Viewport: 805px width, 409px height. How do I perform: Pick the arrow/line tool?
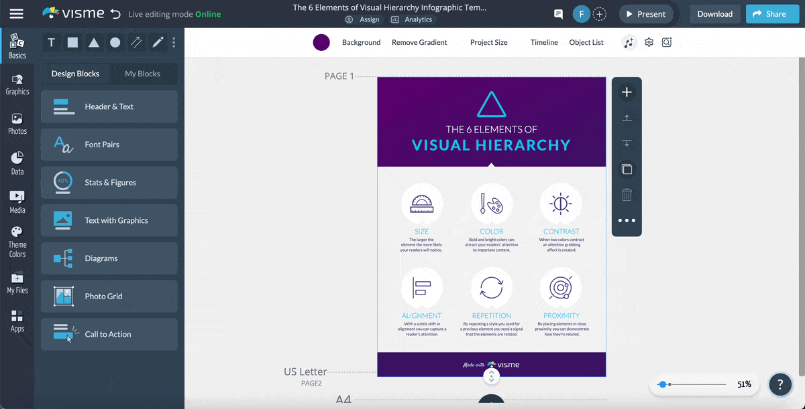click(x=137, y=42)
